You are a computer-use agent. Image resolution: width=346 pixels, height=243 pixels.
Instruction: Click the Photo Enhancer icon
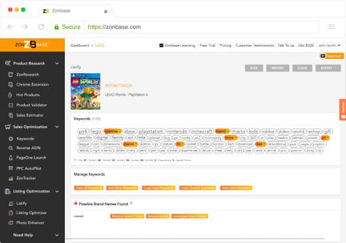pos(11,223)
